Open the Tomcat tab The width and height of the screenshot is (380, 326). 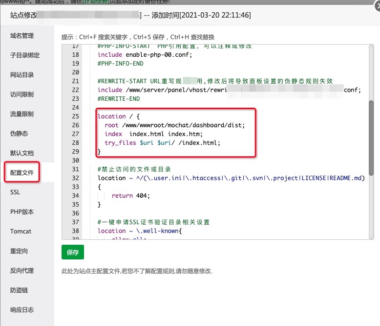pos(21,232)
